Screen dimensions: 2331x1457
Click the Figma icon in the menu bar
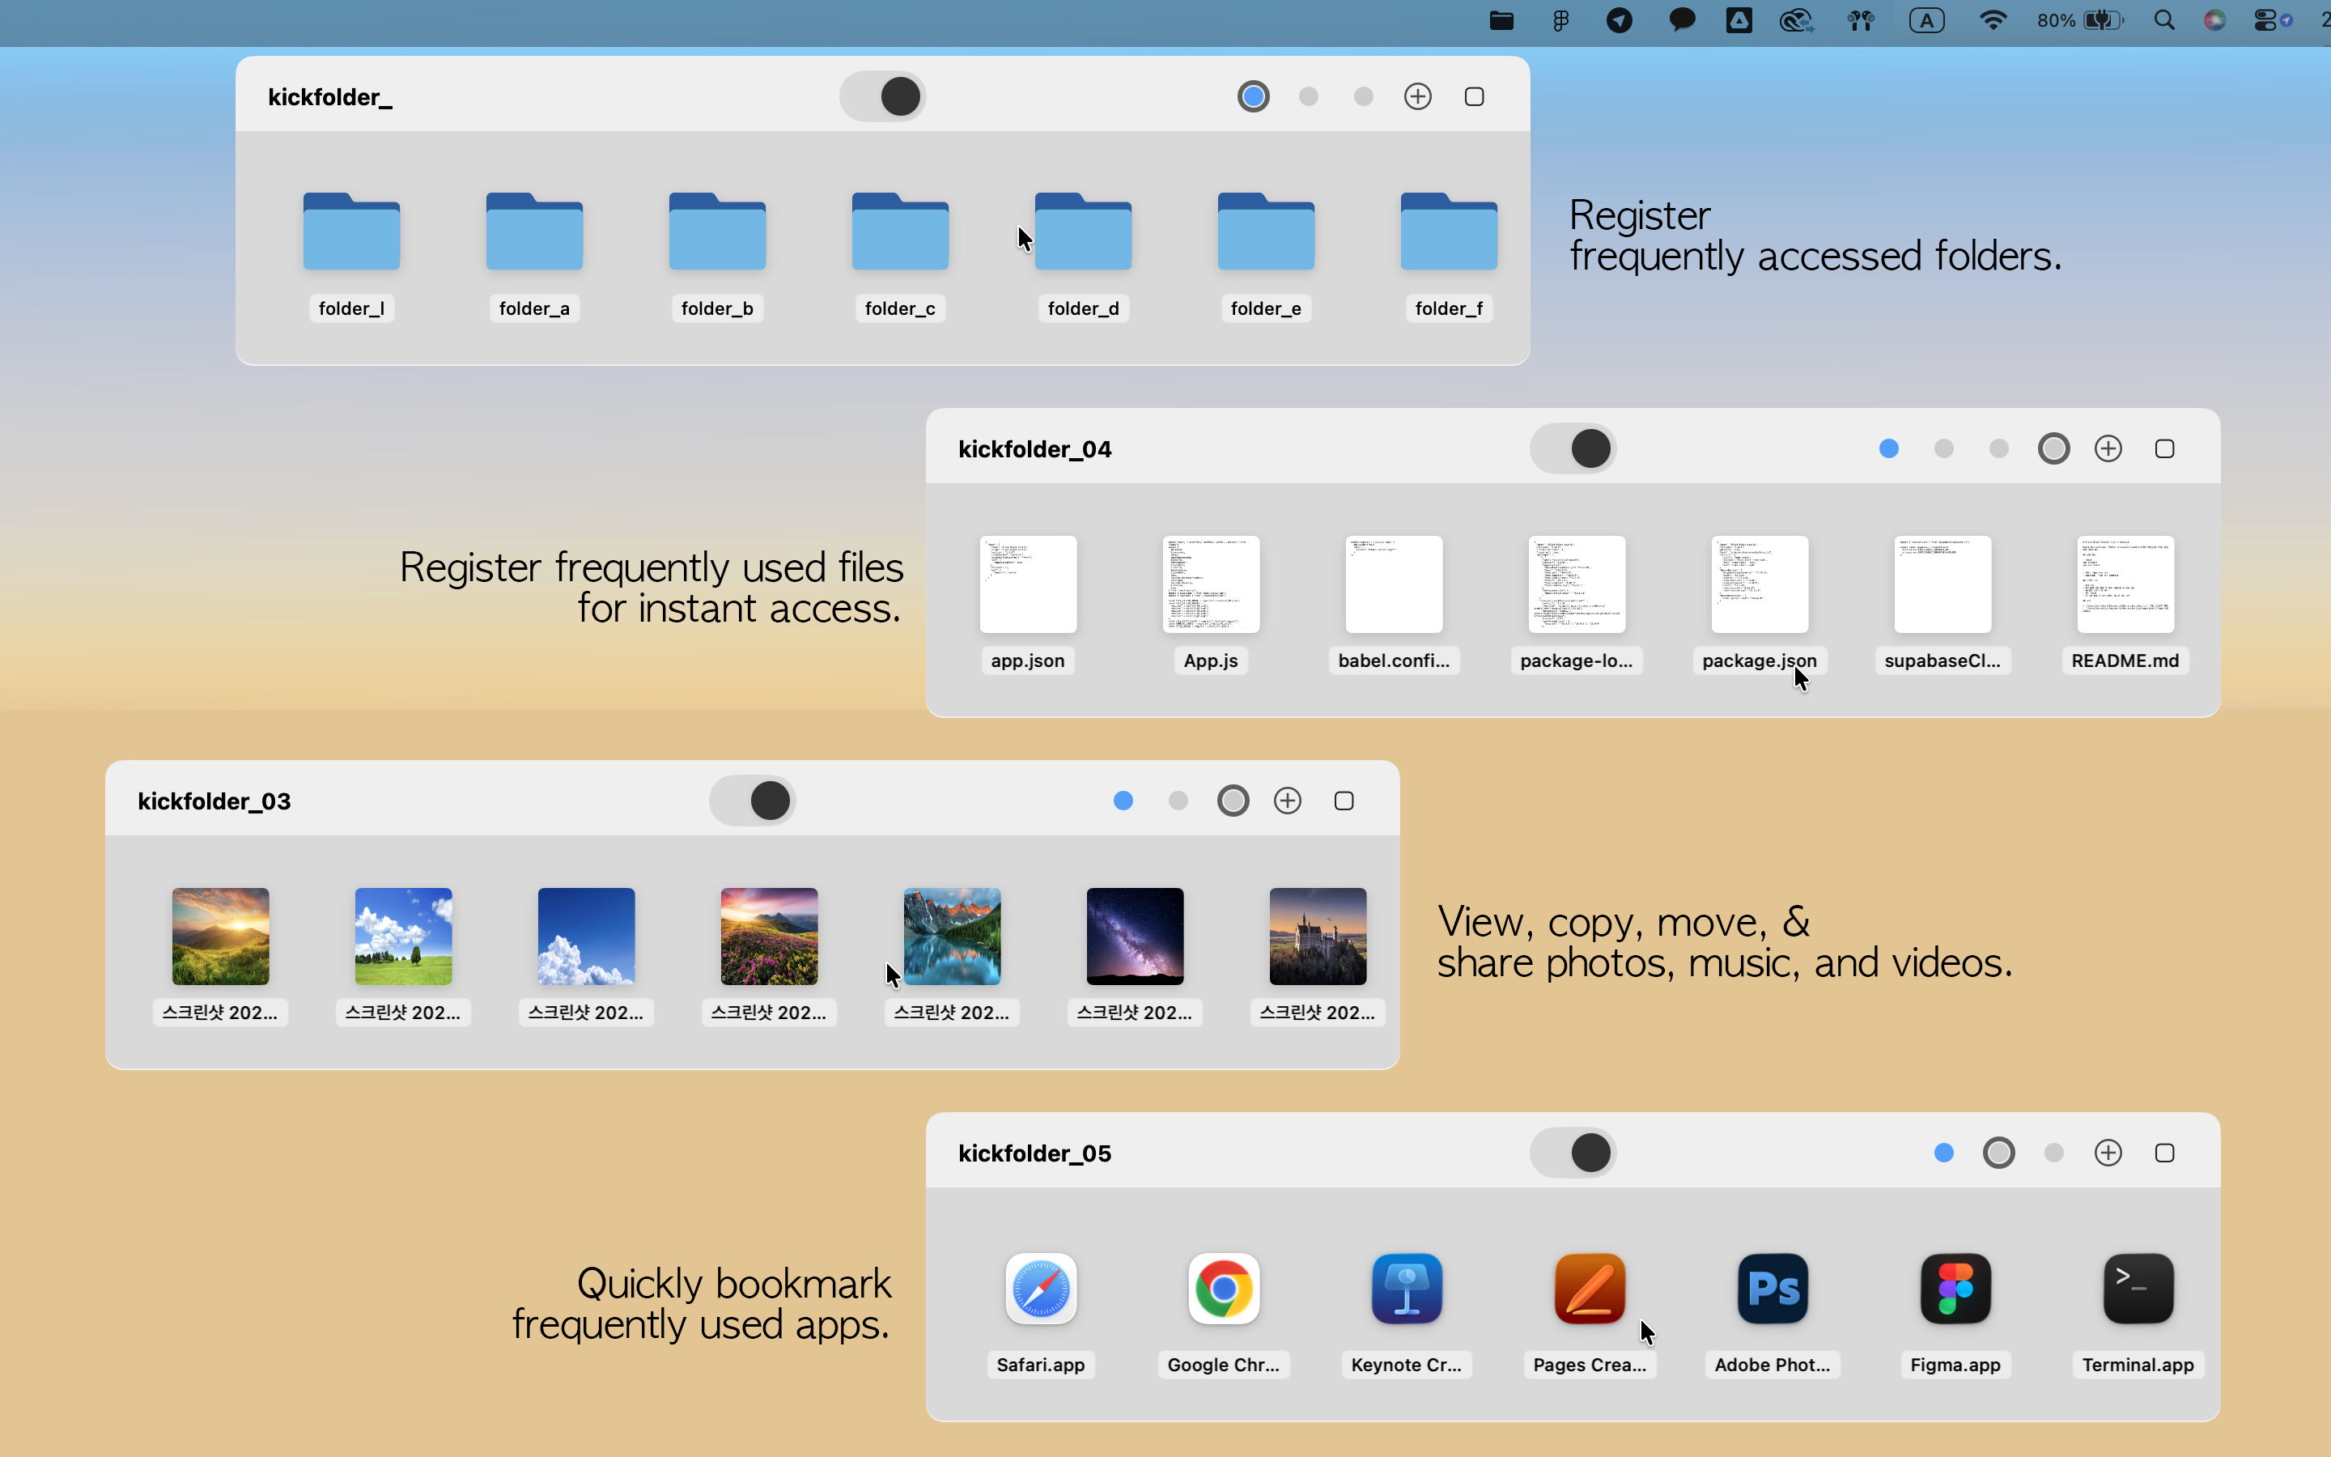(x=1561, y=20)
